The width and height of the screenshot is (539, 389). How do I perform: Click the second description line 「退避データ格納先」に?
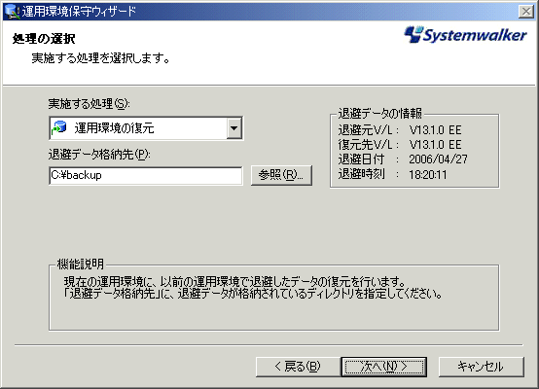pyautogui.click(x=252, y=294)
